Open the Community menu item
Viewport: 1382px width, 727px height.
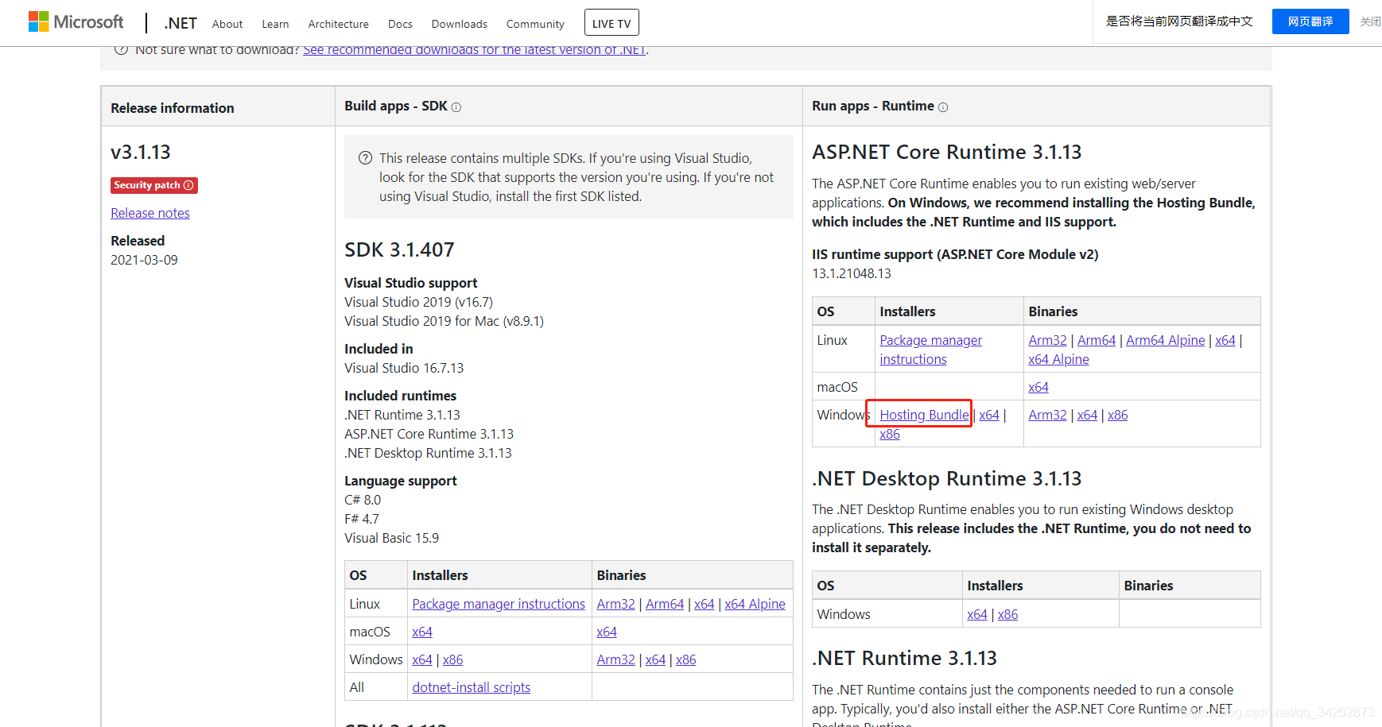tap(535, 24)
